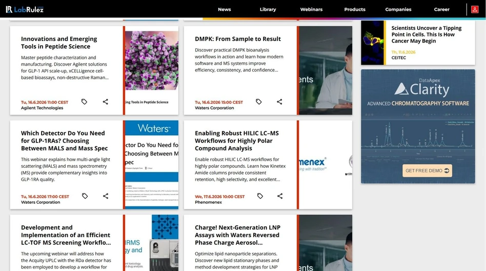
Task: Tag the DMPK webinar card
Action: [x=259, y=102]
